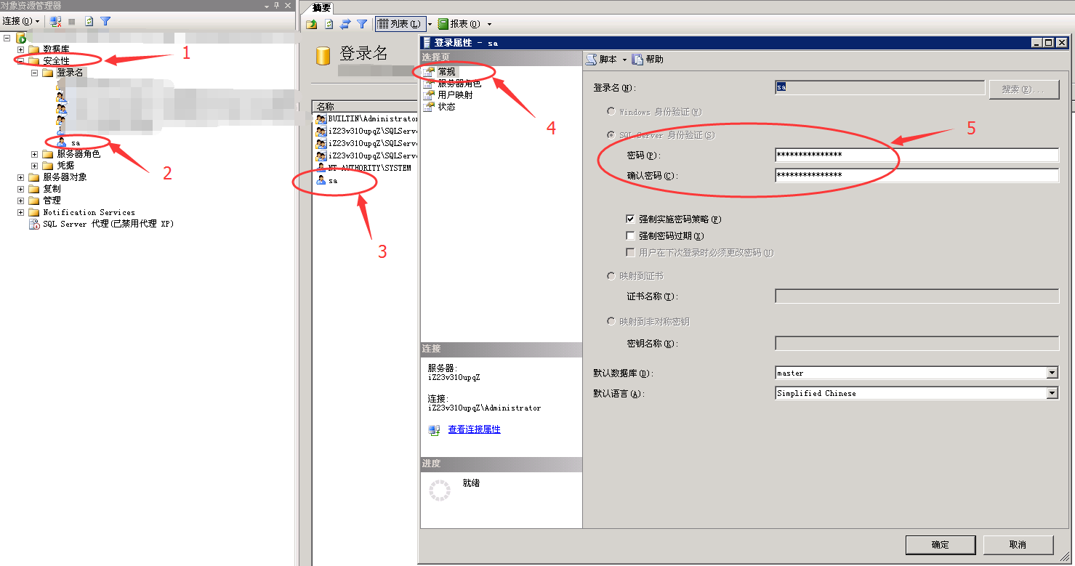Click the filter icon in Object Explorer toolbar
1075x566 pixels.
[105, 22]
